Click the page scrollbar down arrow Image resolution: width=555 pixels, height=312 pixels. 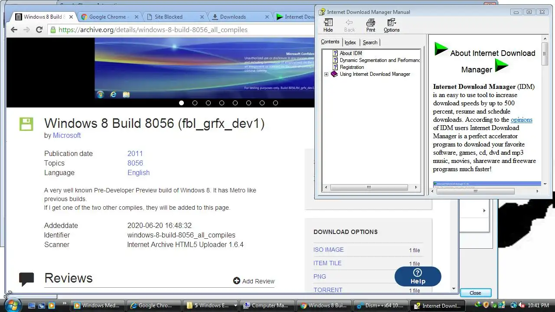tap(454, 289)
